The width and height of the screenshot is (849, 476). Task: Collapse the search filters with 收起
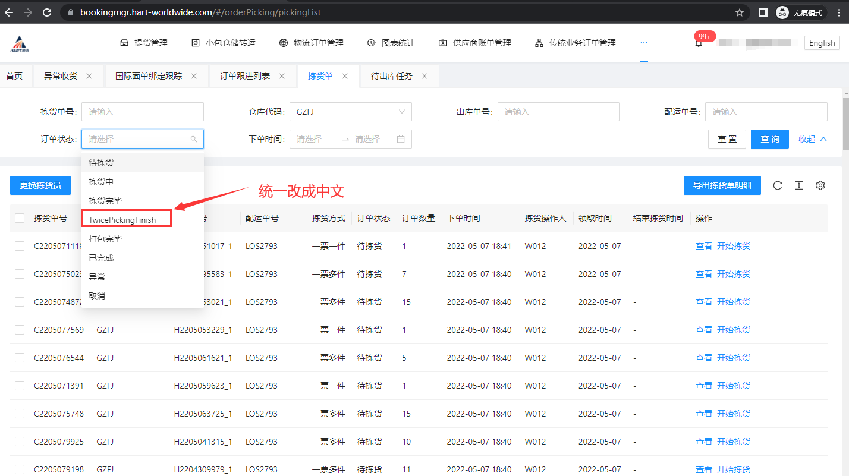tap(813, 139)
